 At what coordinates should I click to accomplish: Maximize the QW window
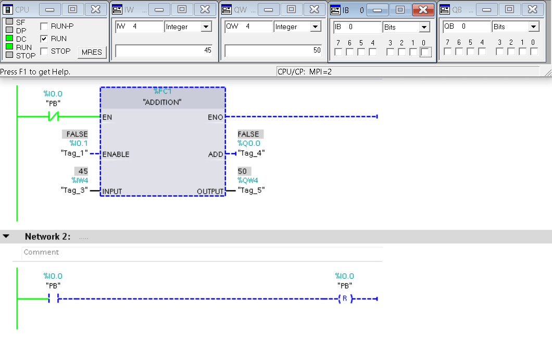291,9
